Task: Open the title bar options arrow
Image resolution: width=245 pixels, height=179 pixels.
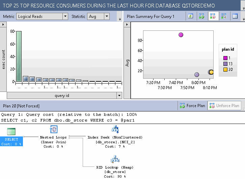Action: click(x=244, y=8)
